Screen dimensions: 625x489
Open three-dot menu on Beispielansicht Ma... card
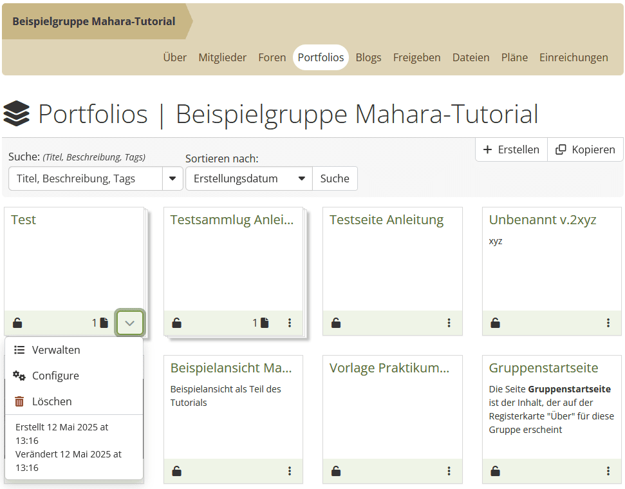[290, 471]
